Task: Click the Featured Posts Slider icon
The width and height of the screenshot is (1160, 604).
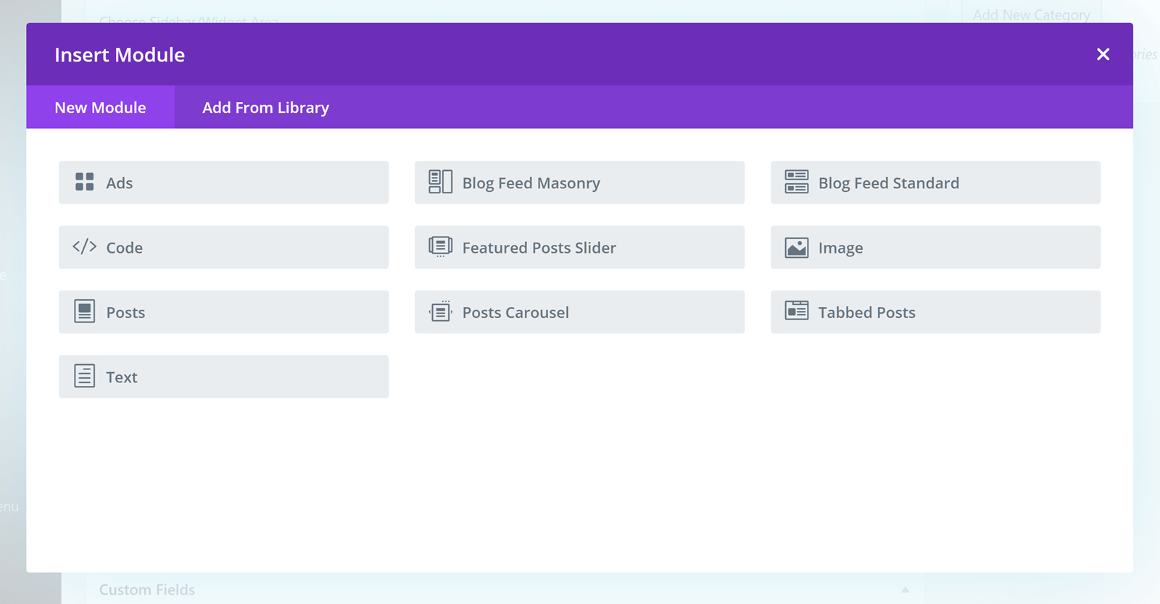Action: (x=440, y=247)
